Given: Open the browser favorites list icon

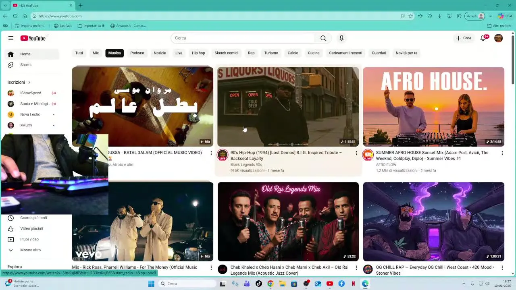Looking at the screenshot, I should coord(420,16).
